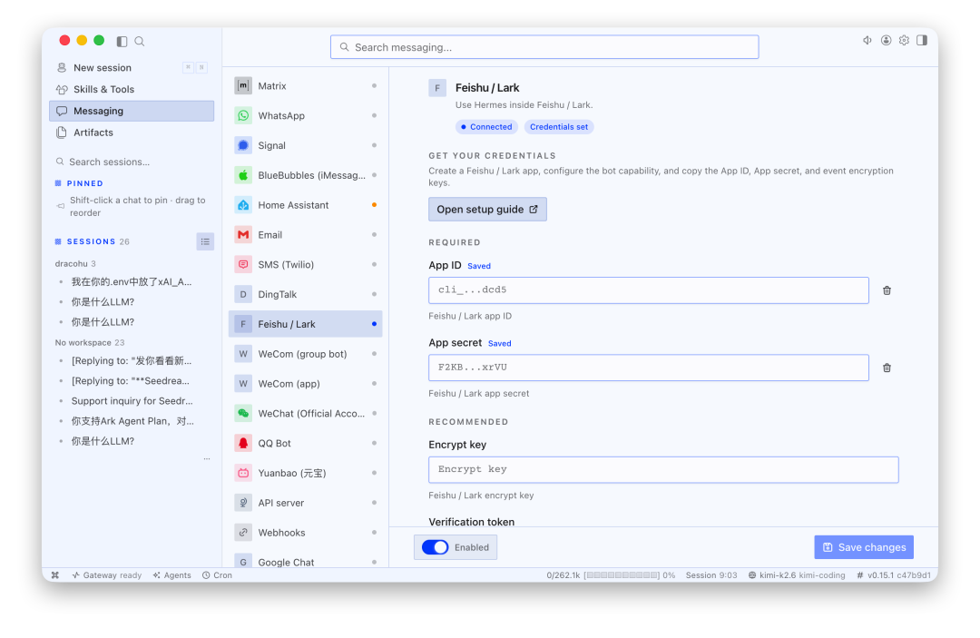Collapse the No workspace sessions group
Image resolution: width=980 pixels, height=638 pixels.
coord(89,342)
